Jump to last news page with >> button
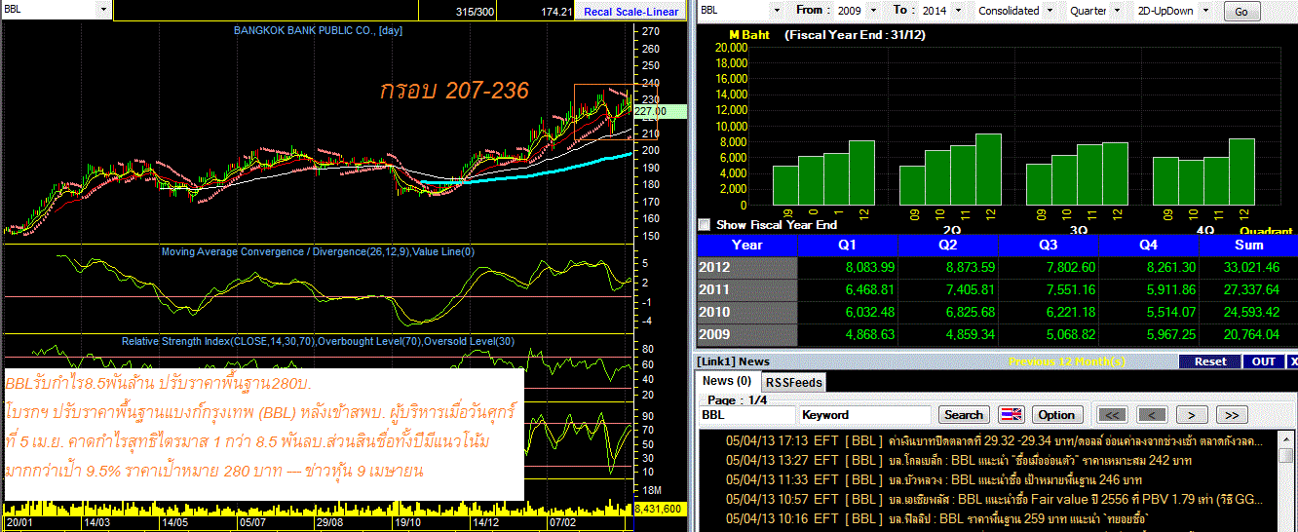 (x=1232, y=414)
